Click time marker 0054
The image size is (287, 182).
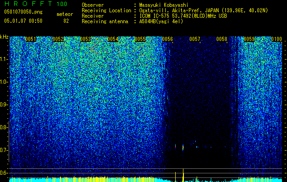[113, 39]
